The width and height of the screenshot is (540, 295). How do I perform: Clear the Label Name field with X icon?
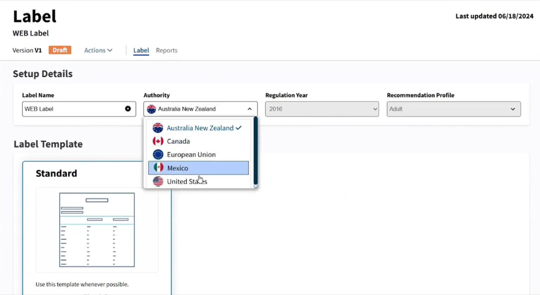tap(128, 109)
